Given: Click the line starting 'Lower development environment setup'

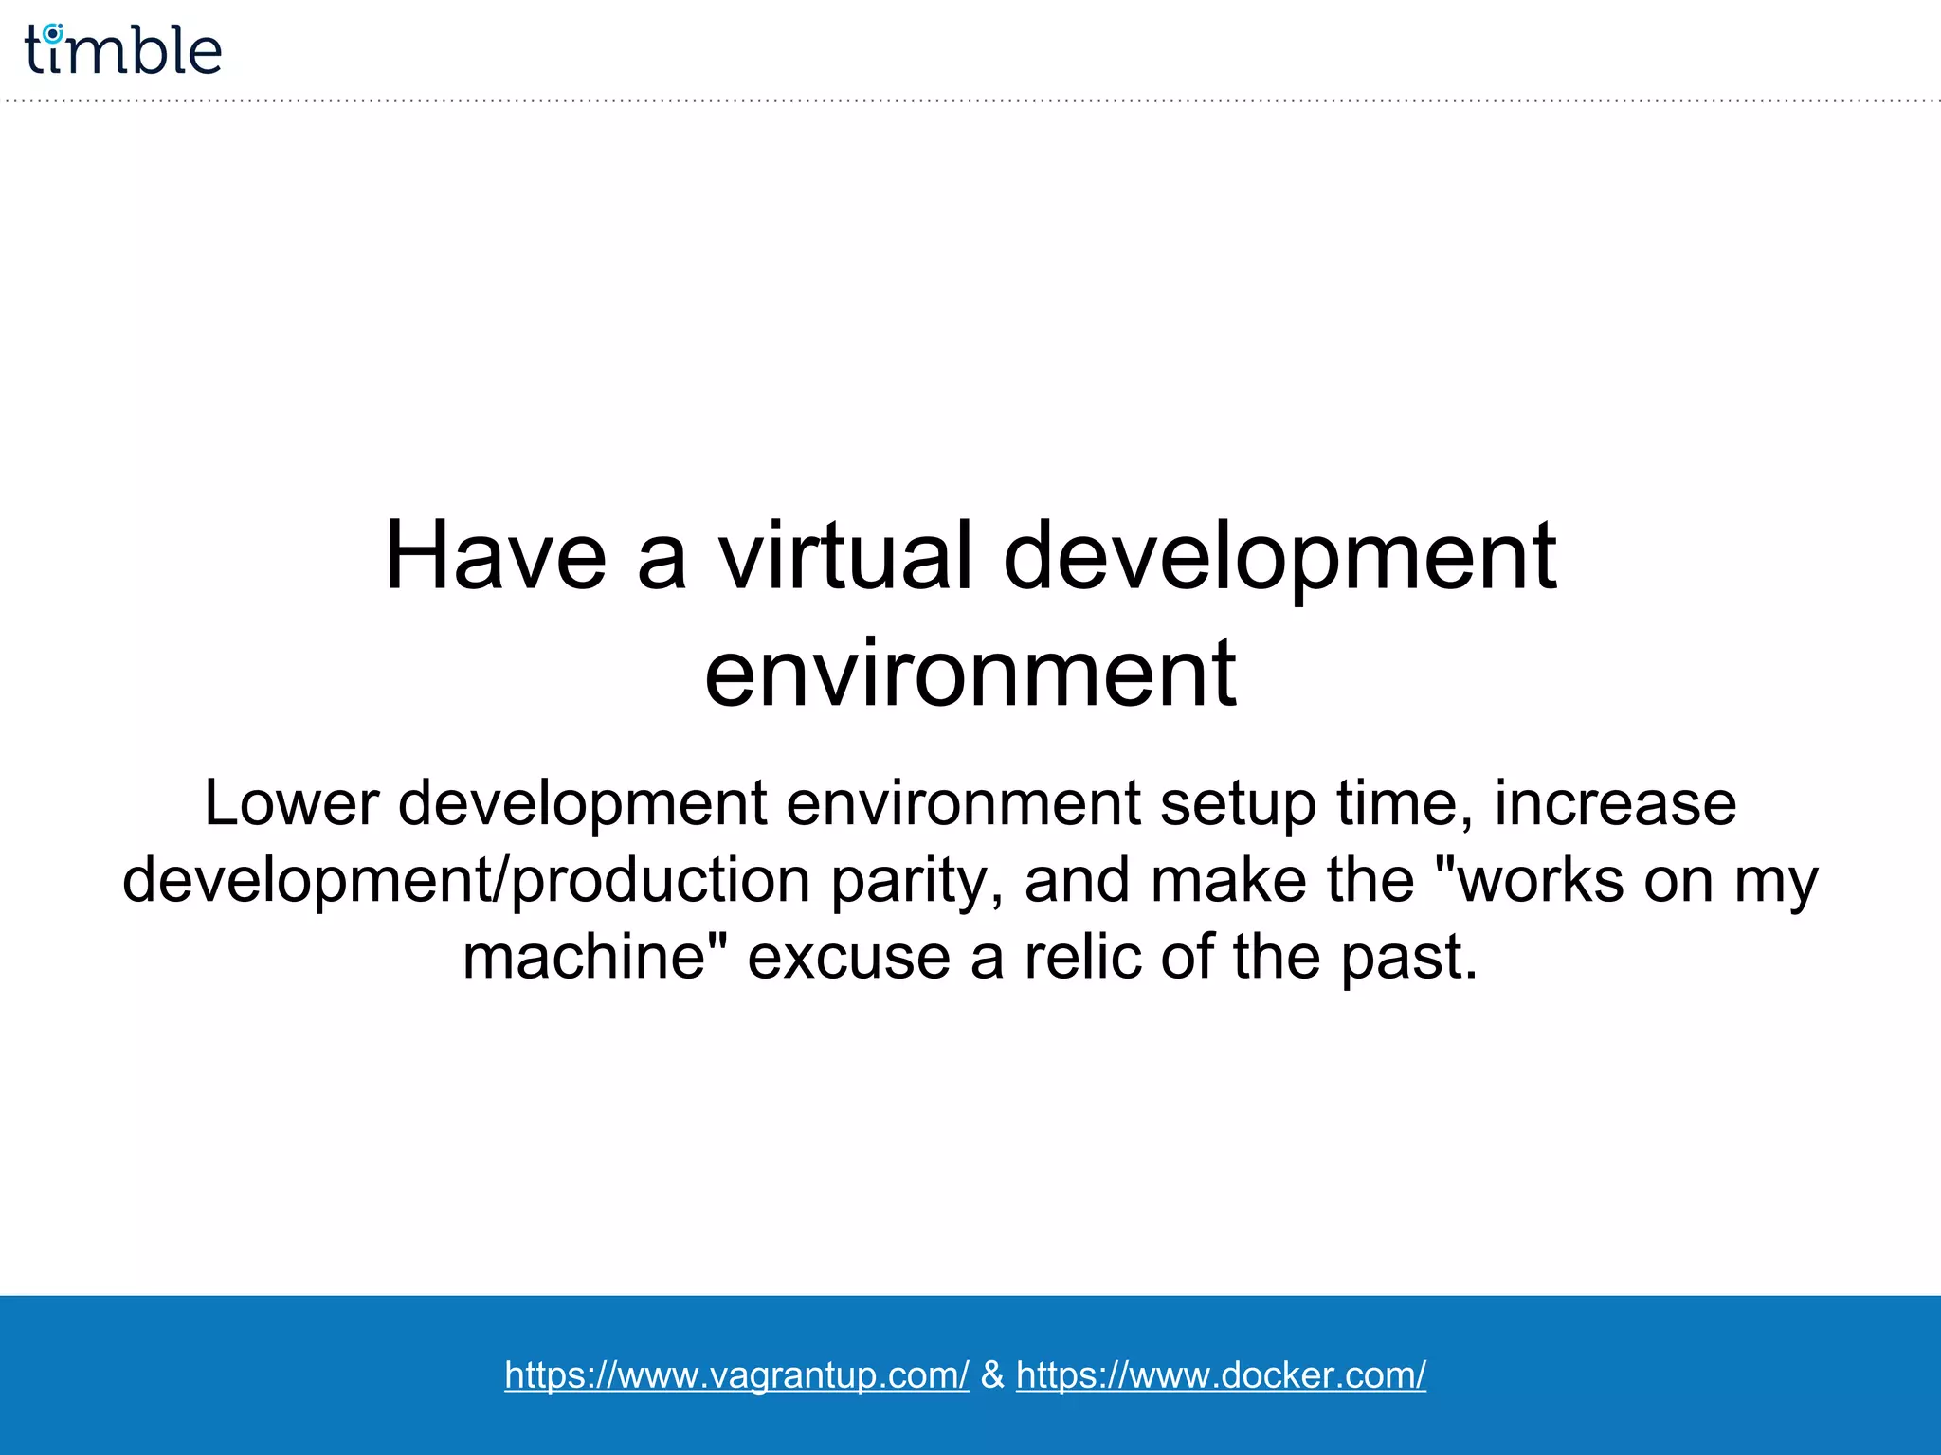Looking at the screenshot, I should click(970, 803).
